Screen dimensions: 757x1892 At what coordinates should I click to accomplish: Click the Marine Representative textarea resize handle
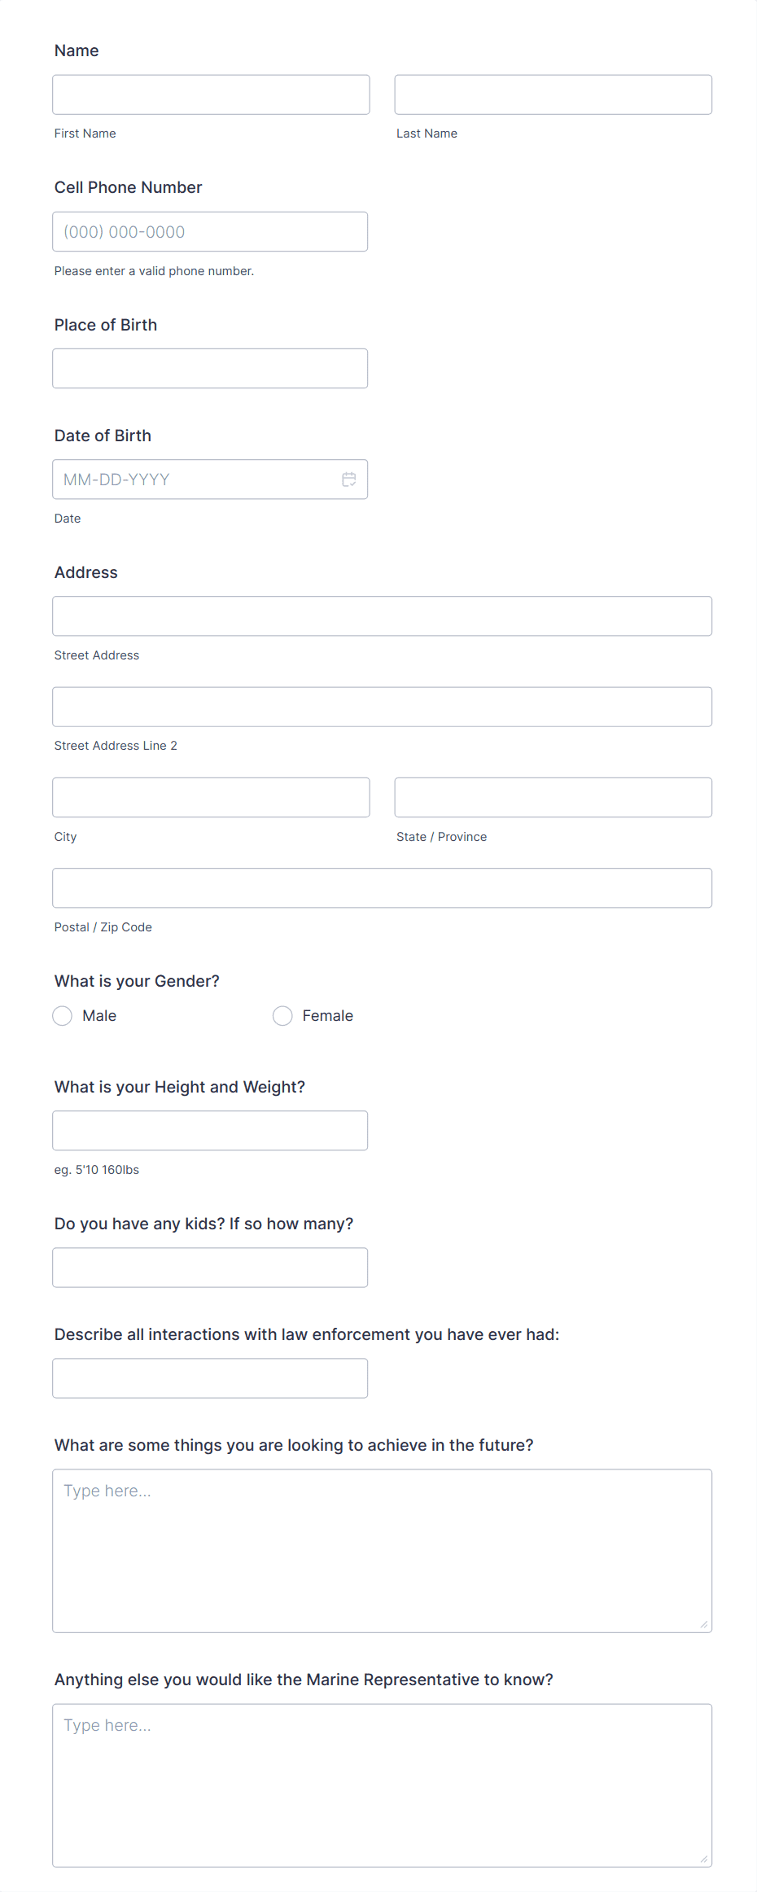704,1859
